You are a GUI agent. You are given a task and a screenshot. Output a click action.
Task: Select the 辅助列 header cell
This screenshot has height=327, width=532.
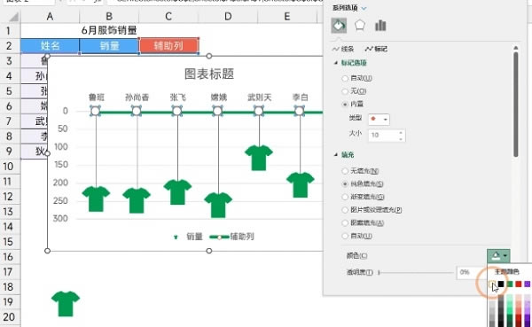pyautogui.click(x=168, y=45)
